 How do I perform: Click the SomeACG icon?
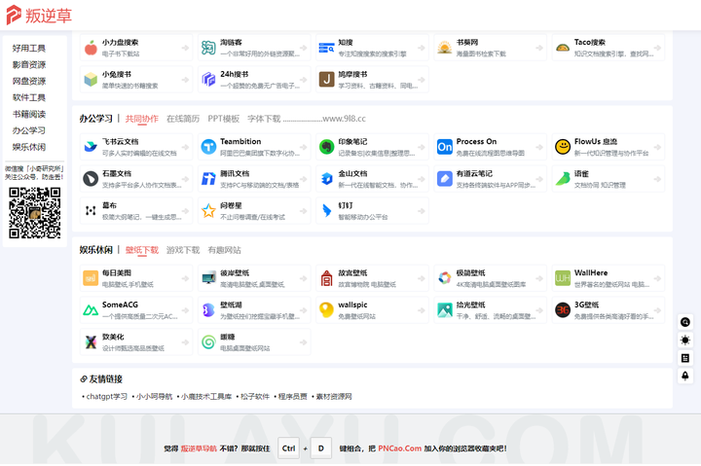pyautogui.click(x=91, y=310)
